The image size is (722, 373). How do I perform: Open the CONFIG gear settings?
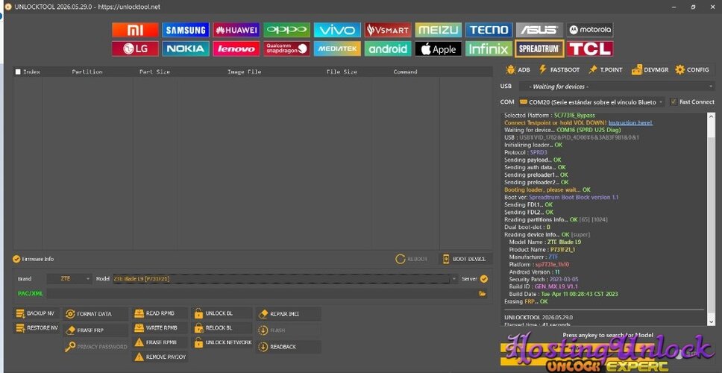(x=692, y=69)
